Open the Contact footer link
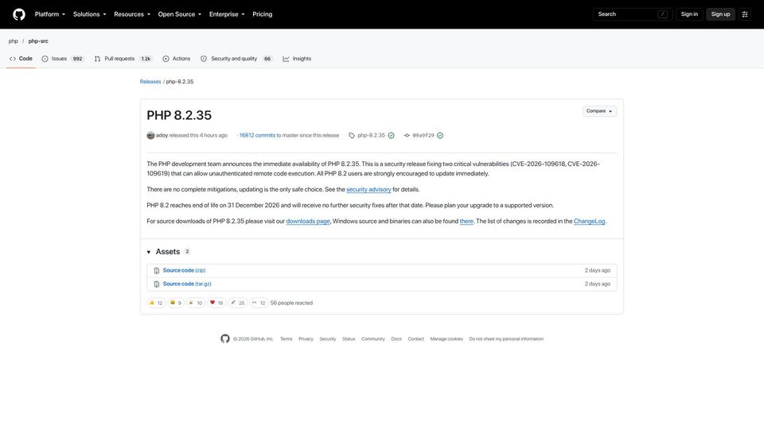The width and height of the screenshot is (764, 429). tap(415, 339)
